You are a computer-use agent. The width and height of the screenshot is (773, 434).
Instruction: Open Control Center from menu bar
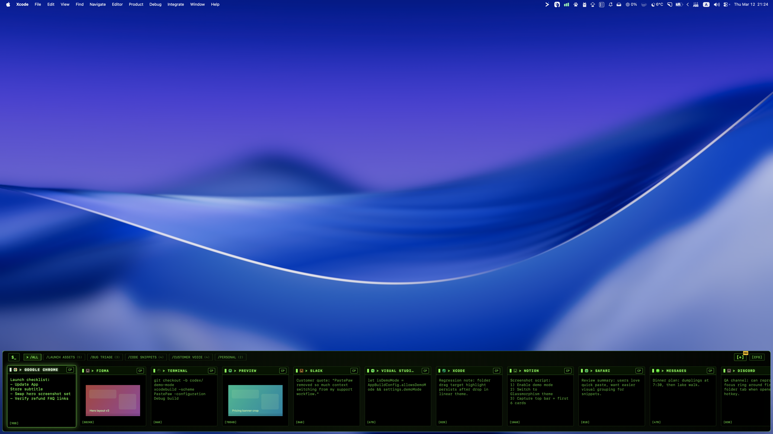click(726, 5)
